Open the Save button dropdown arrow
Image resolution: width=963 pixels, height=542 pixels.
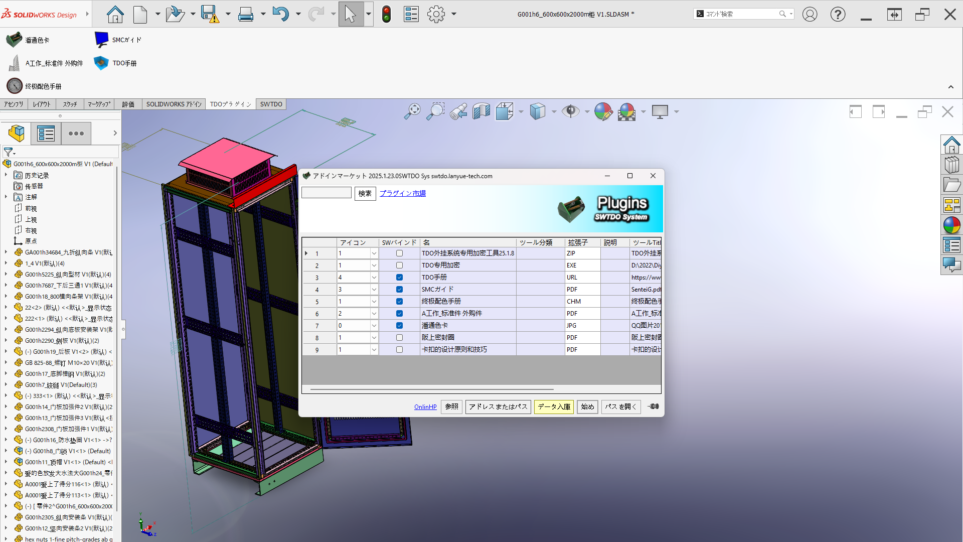tap(228, 14)
